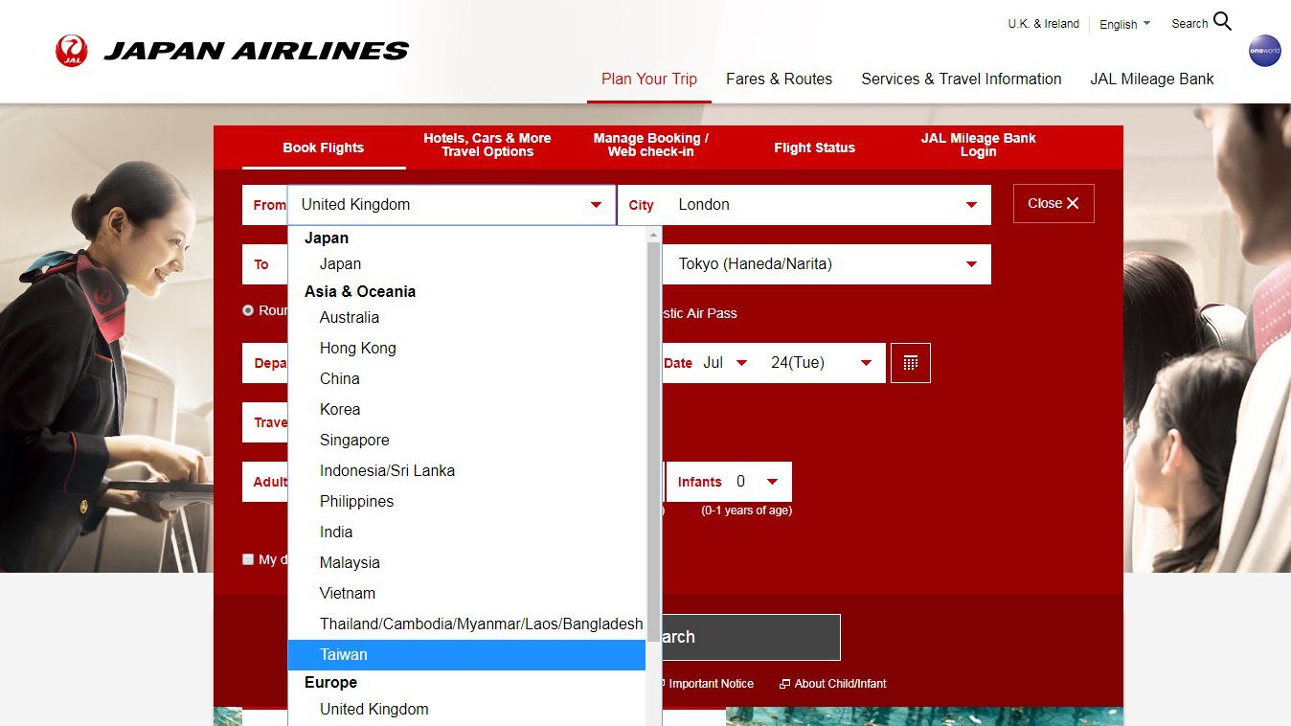
Task: Switch to the Flight Status tab
Action: tap(814, 147)
